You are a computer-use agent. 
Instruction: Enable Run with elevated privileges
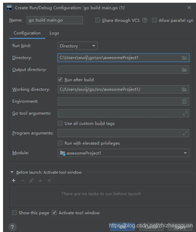60,143
